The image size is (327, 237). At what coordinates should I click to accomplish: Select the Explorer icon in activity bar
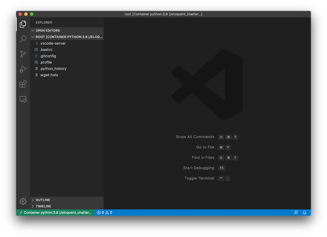(x=23, y=24)
